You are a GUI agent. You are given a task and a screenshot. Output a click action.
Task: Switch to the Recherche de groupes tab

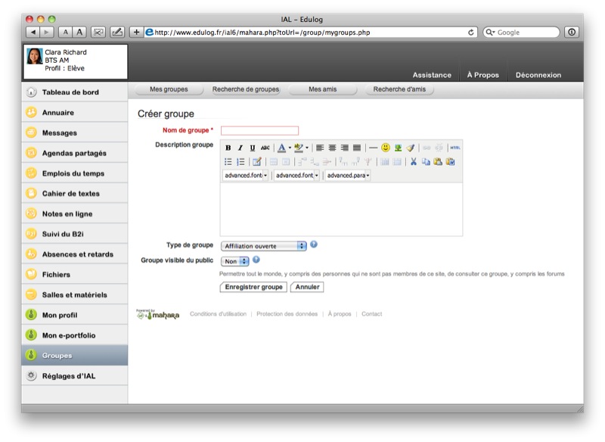245,89
